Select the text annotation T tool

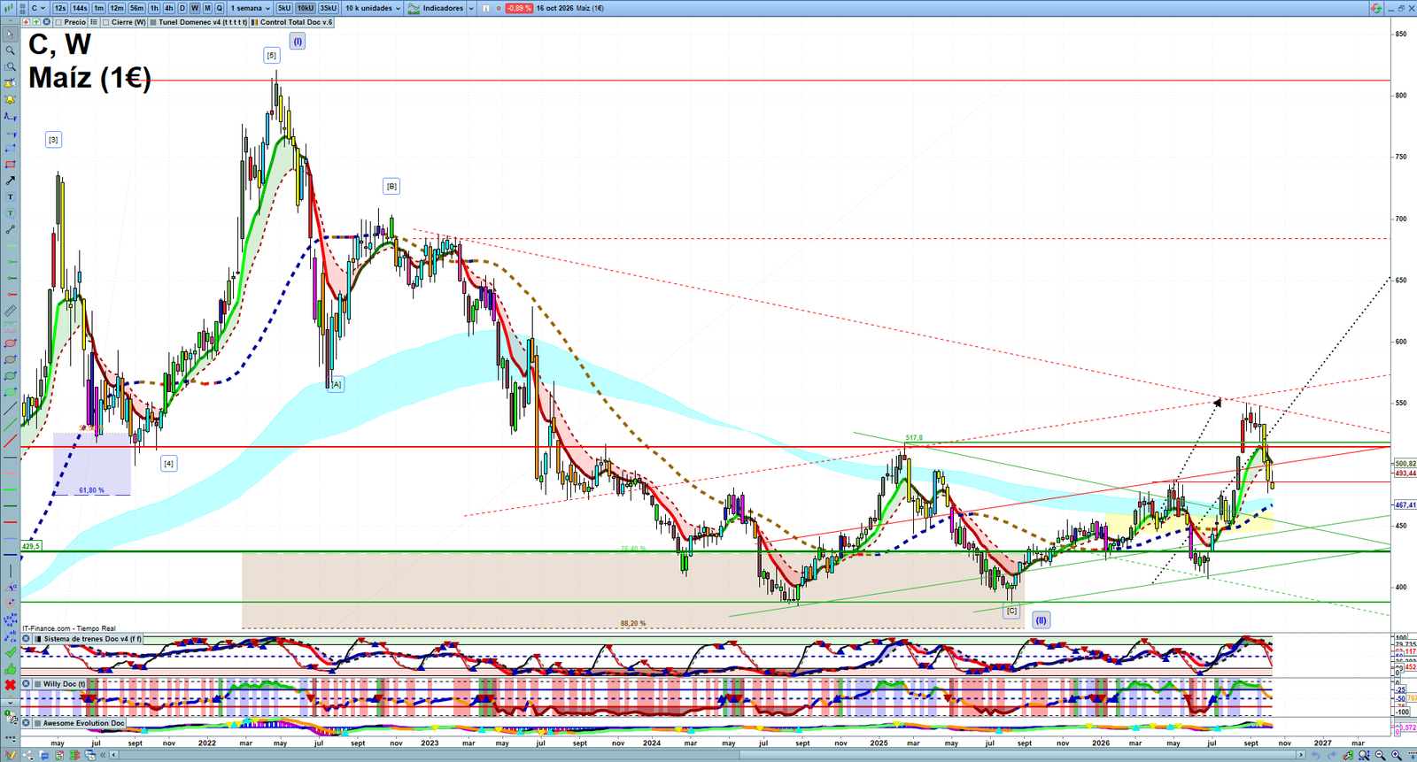(x=10, y=197)
